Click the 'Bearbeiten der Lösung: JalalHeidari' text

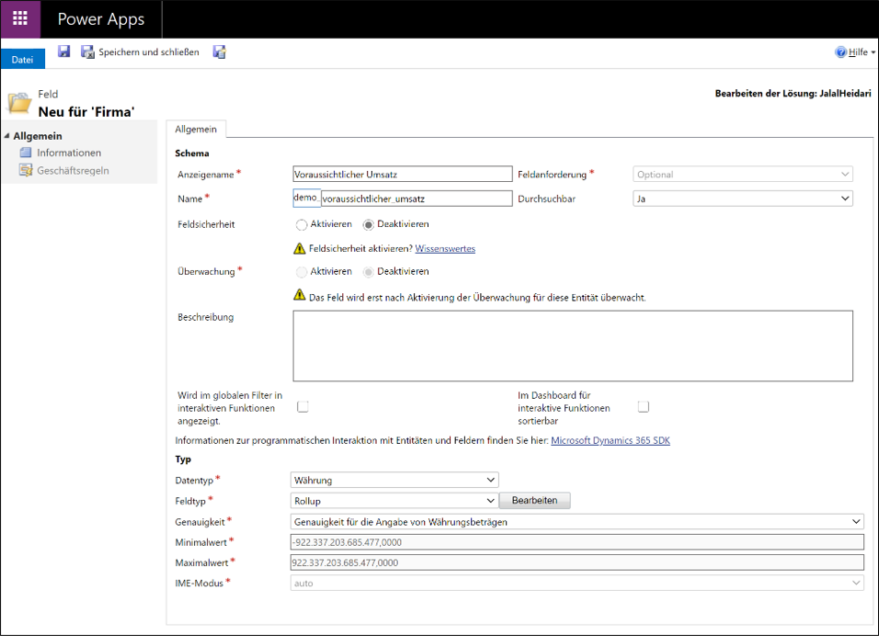(x=793, y=93)
